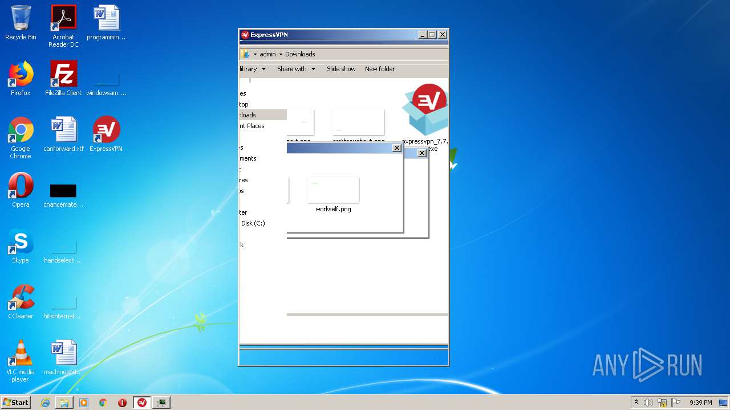The image size is (730, 410).
Task: Select Downloads in the navigation pane
Action: click(263, 115)
